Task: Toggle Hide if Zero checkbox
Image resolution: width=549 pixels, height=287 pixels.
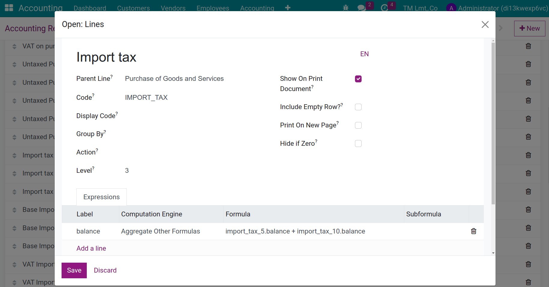Action: (x=358, y=144)
